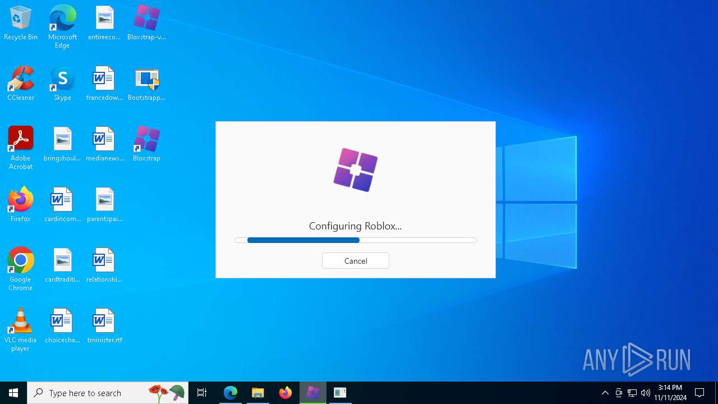
Task: Select the Microsoft Edge desktop shortcut
Action: [62, 27]
